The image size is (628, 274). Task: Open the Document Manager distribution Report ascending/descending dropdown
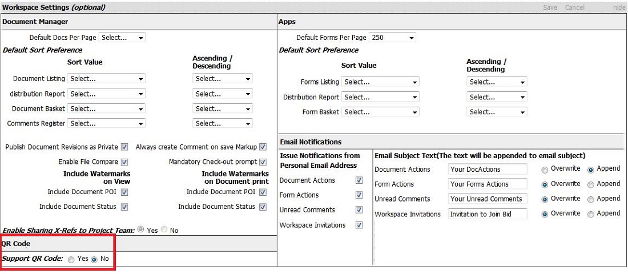[x=222, y=94]
